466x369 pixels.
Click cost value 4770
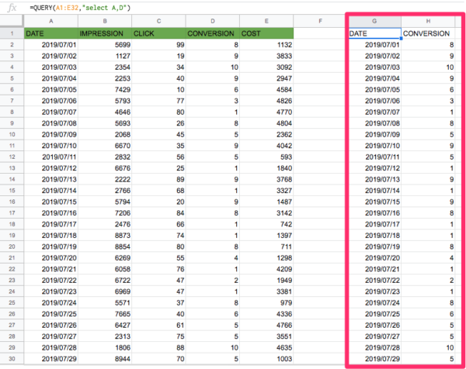point(266,112)
